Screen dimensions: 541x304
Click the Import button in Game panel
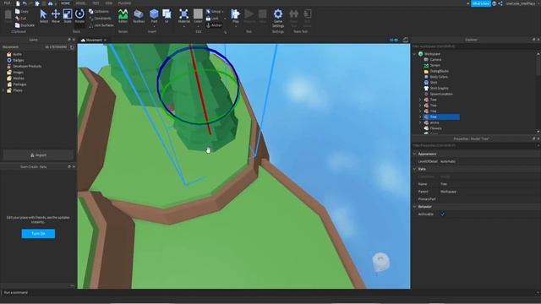pyautogui.click(x=38, y=155)
